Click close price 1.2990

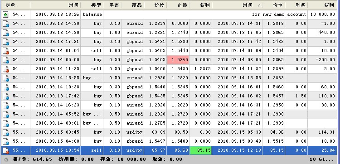point(275,114)
